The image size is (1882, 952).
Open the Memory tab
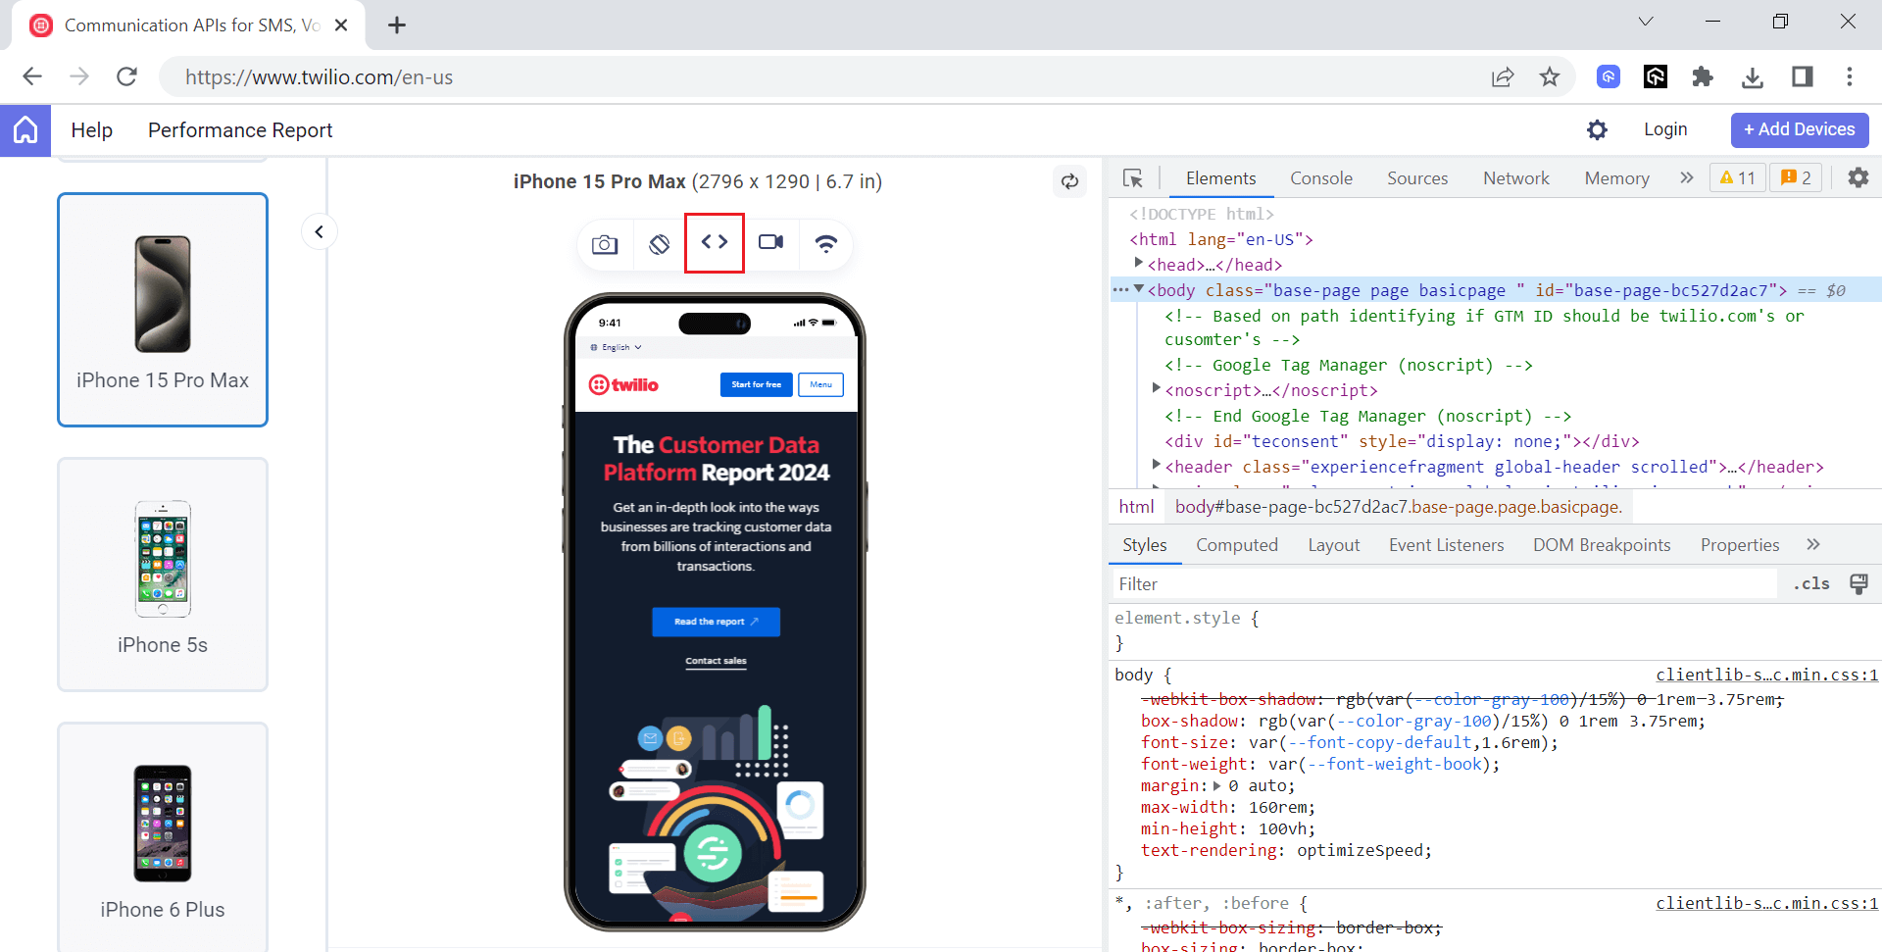[x=1617, y=178]
